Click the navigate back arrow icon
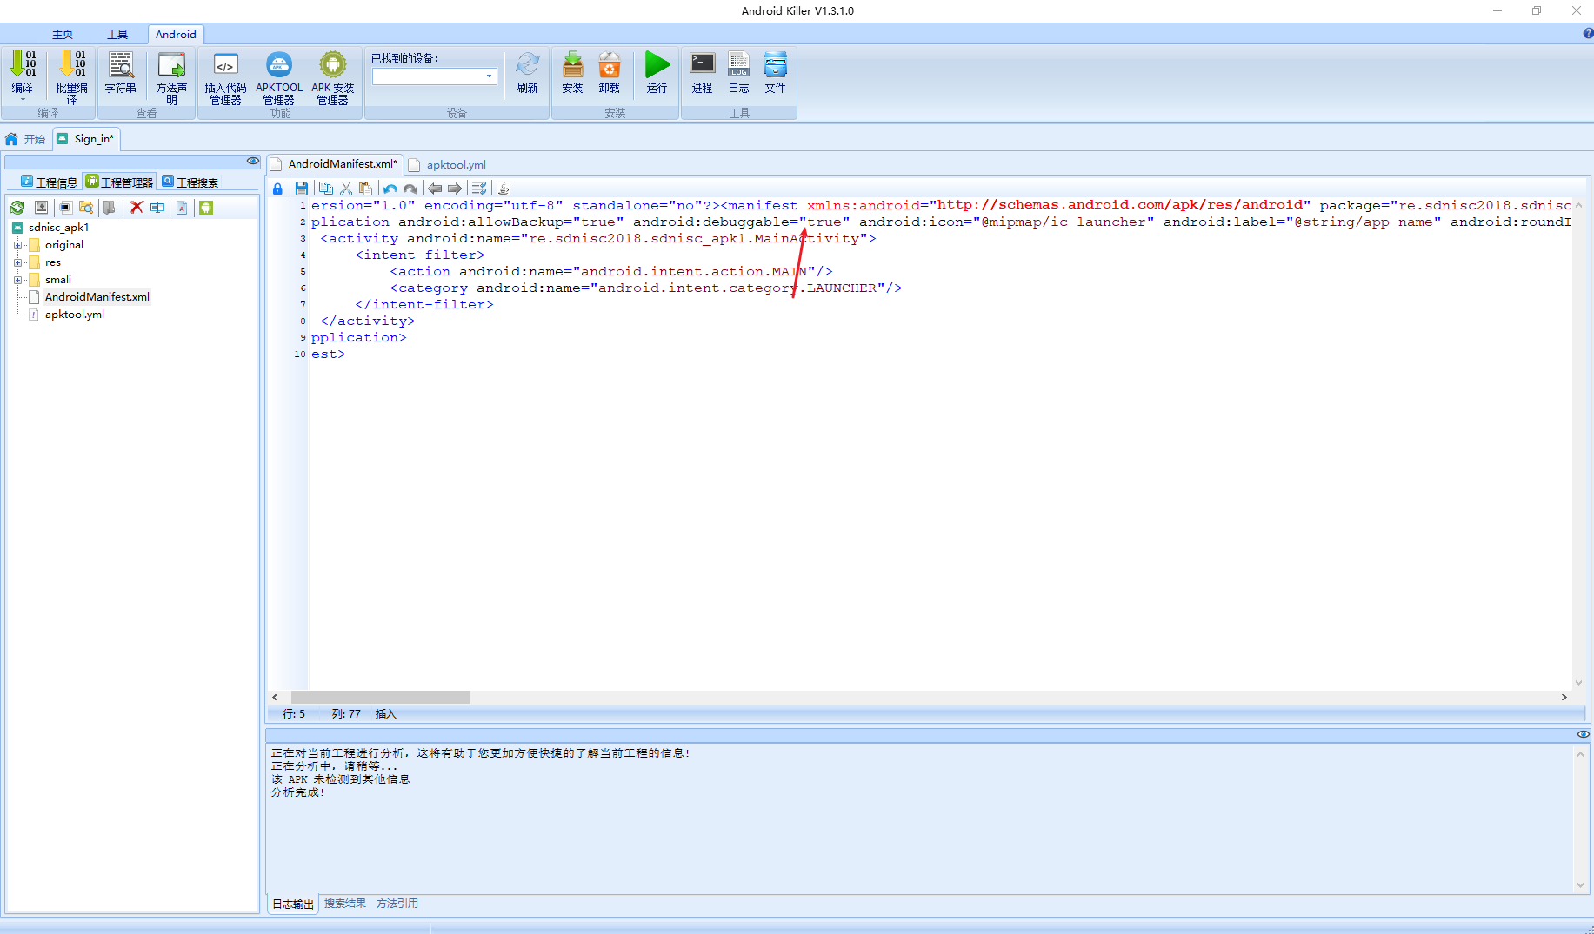The image size is (1594, 934). click(435, 189)
